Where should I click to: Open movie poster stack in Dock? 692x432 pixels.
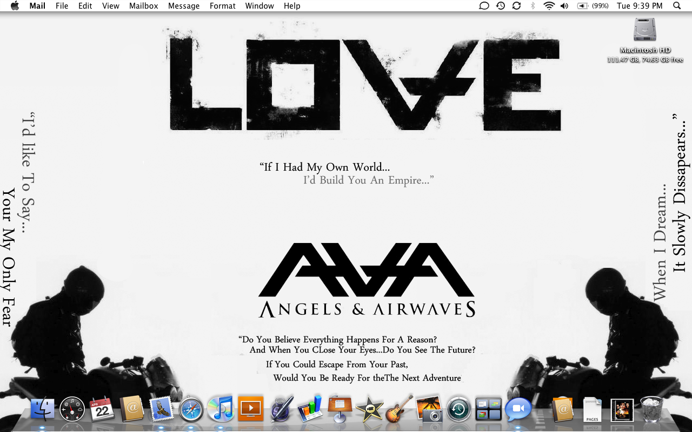622,410
